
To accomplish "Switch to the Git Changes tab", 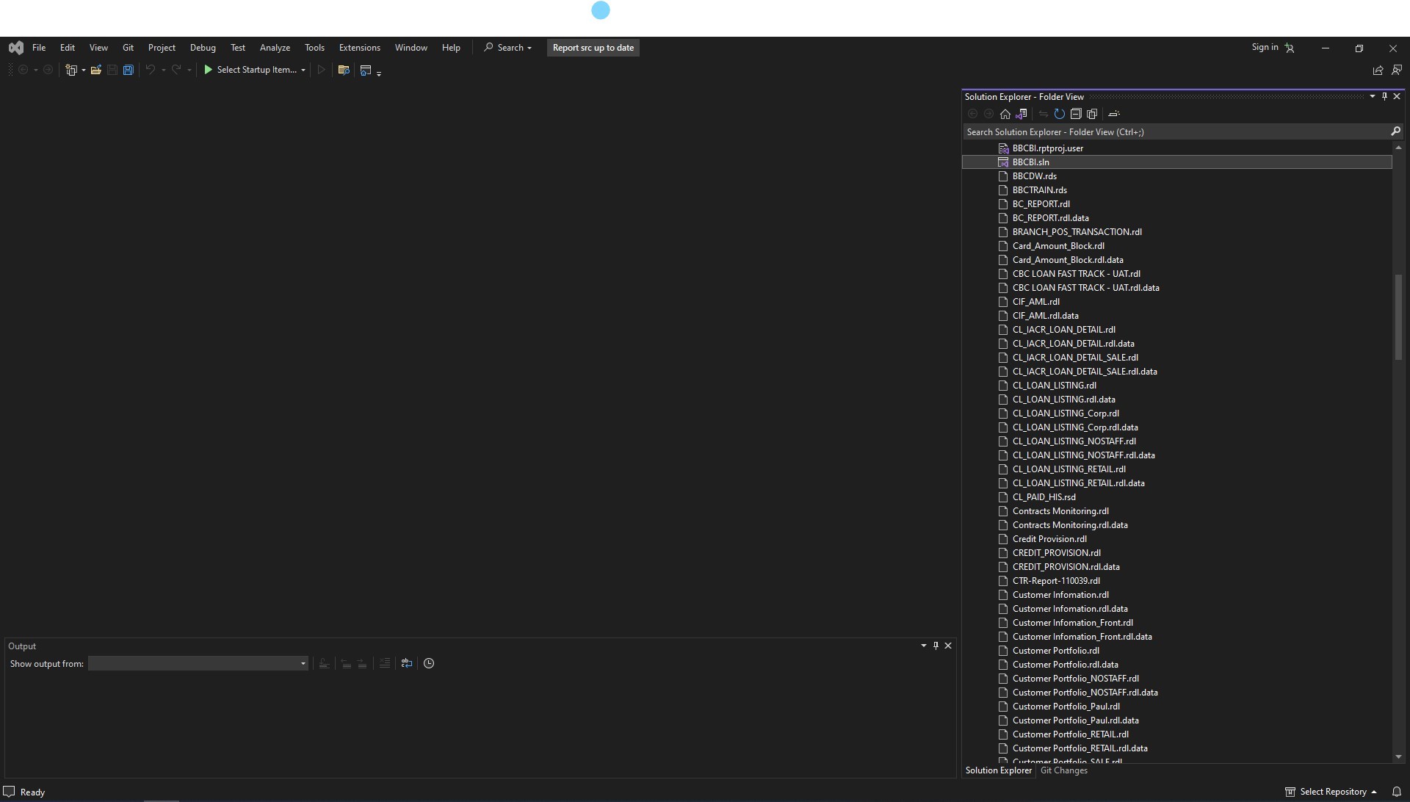I will point(1063,770).
